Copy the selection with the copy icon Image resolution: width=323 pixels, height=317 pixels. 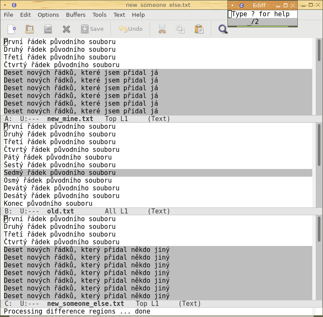[180, 29]
